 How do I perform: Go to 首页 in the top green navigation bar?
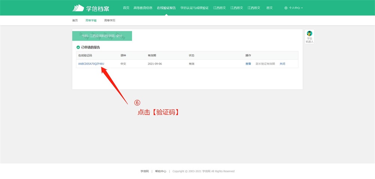point(126,8)
